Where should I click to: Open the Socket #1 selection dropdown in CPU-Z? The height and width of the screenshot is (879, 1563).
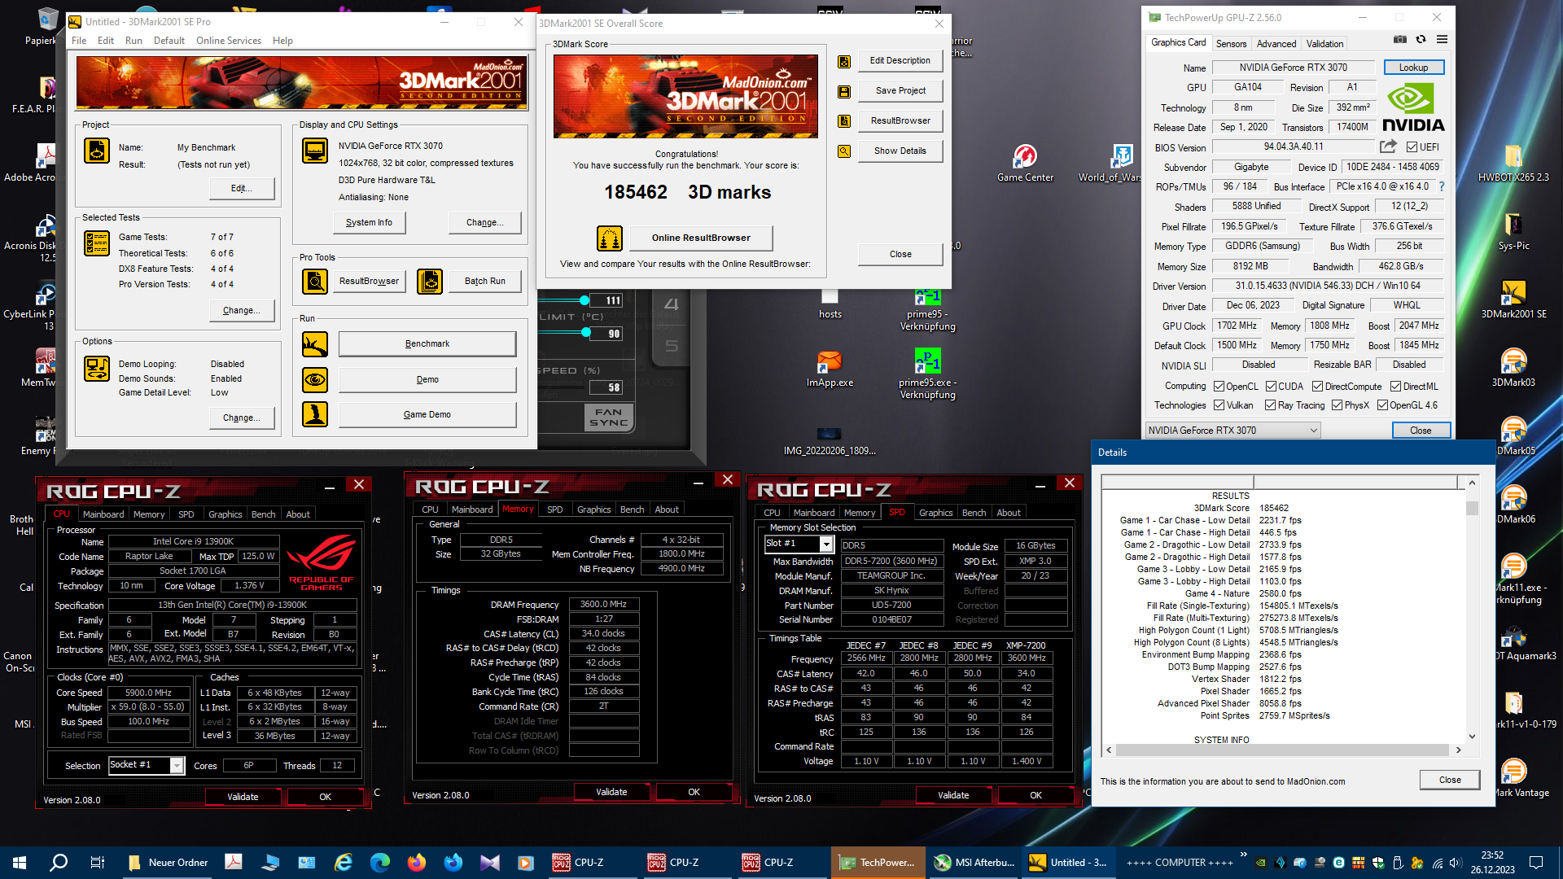[177, 765]
